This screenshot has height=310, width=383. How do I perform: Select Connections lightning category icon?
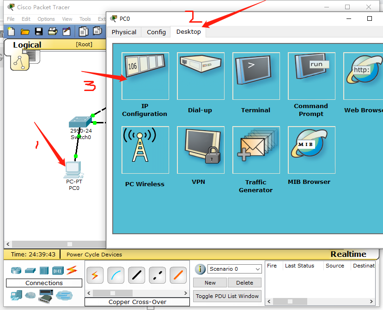[x=72, y=270]
